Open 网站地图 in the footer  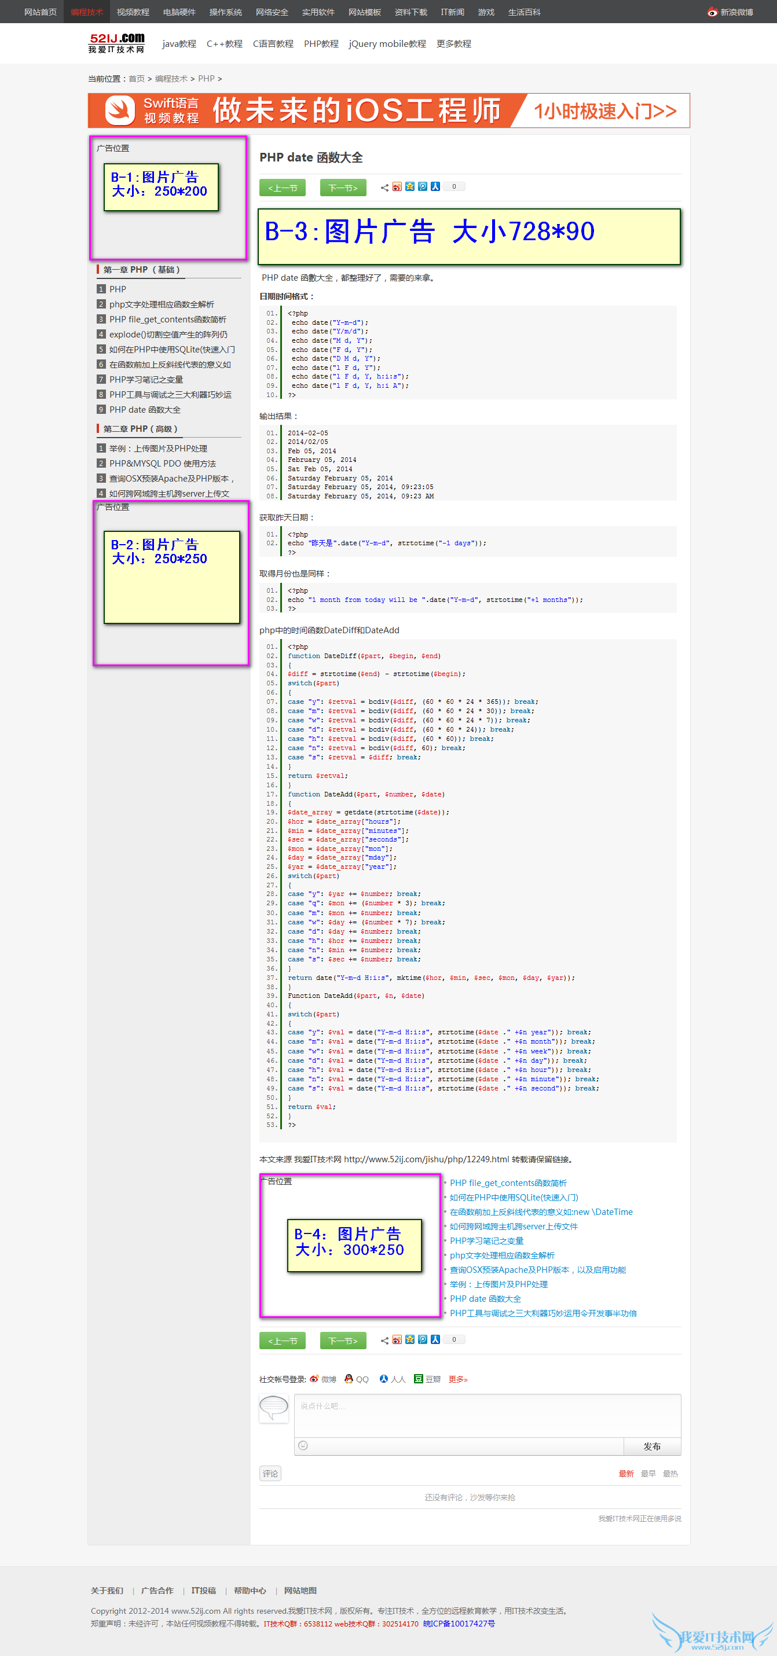(x=300, y=1591)
